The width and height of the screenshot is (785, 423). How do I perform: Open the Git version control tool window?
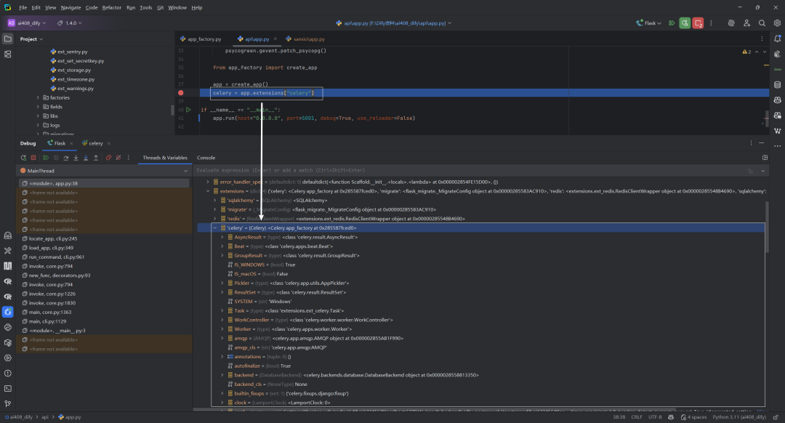7,403
